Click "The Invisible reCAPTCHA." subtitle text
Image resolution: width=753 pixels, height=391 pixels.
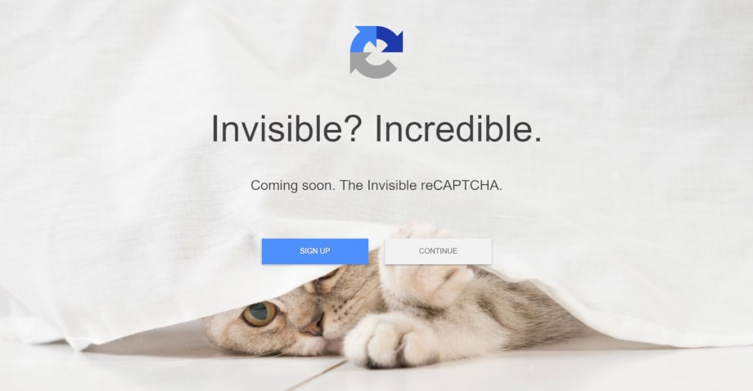(x=422, y=185)
